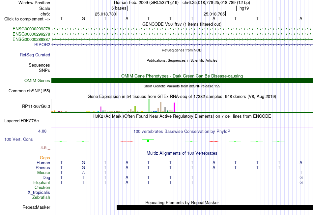Select the X_tropicalis species row label

[x=39, y=193]
